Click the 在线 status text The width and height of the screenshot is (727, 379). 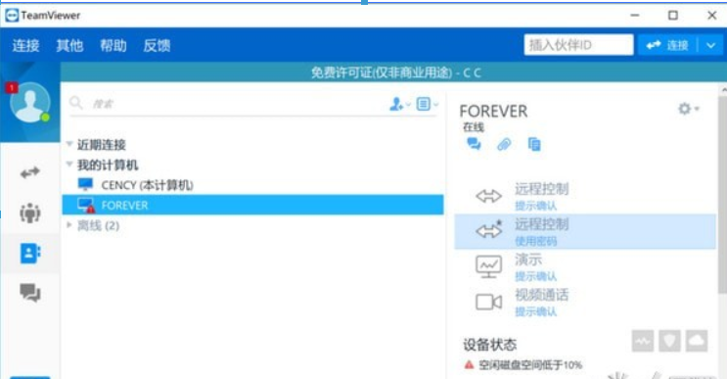coord(474,127)
